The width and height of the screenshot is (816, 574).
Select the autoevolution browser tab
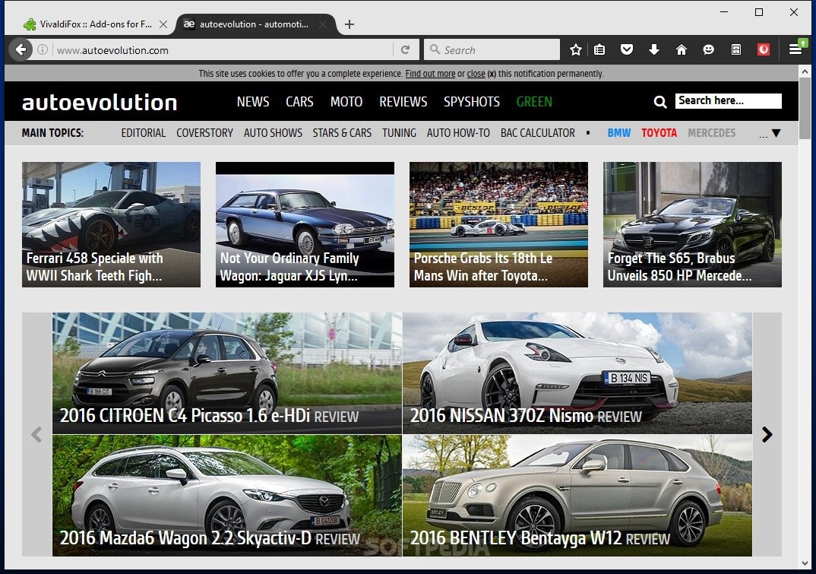(255, 24)
